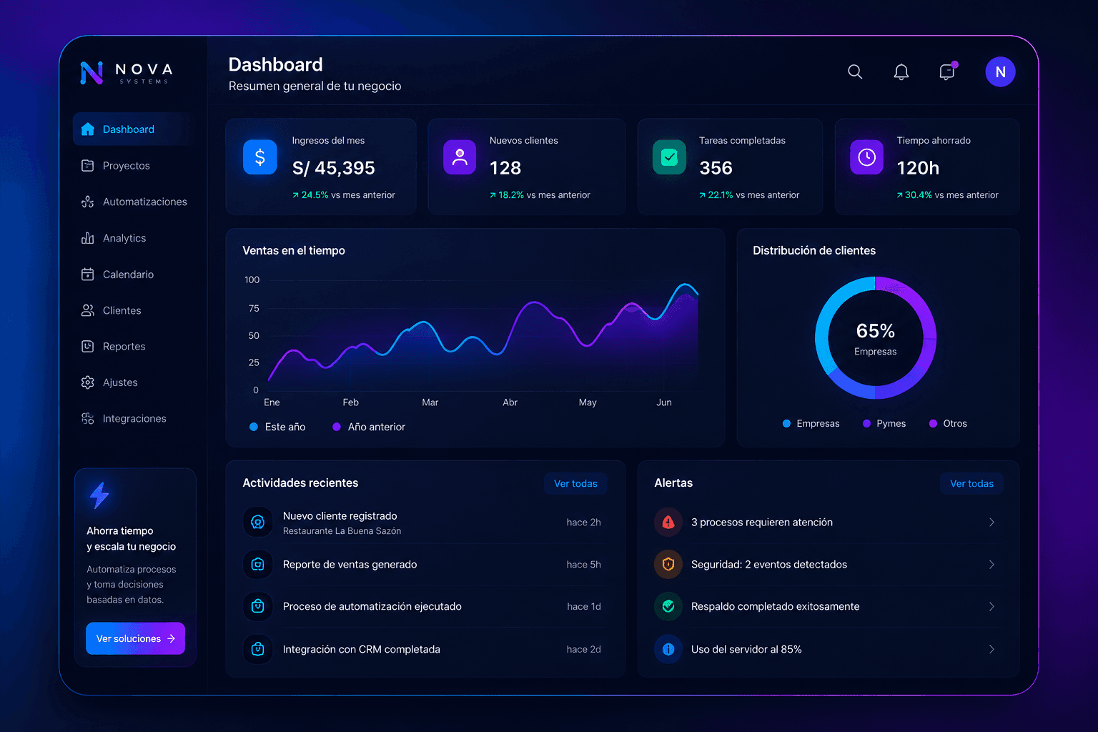Click the Clientes people icon
This screenshot has height=732, width=1098.
click(x=88, y=310)
